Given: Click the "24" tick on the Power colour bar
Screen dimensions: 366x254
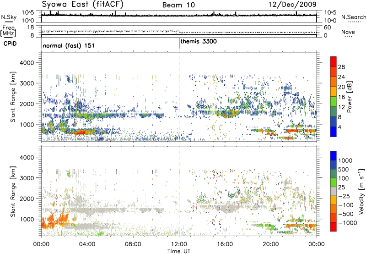Looking at the screenshot, I should pos(341,77).
